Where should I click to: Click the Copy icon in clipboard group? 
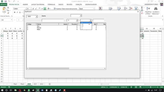8,10
